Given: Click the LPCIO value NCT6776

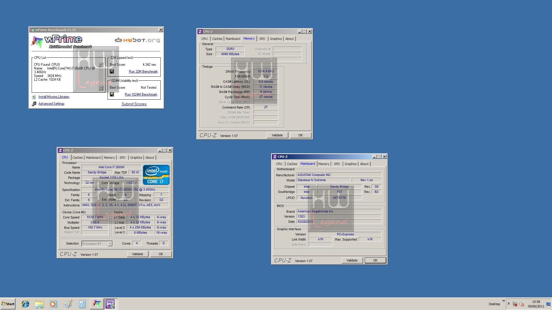Looking at the screenshot, I should point(339,198).
